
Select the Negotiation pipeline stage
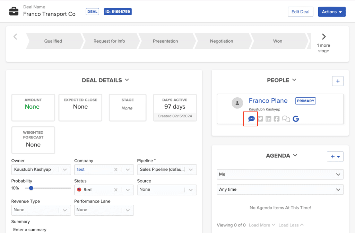click(222, 41)
